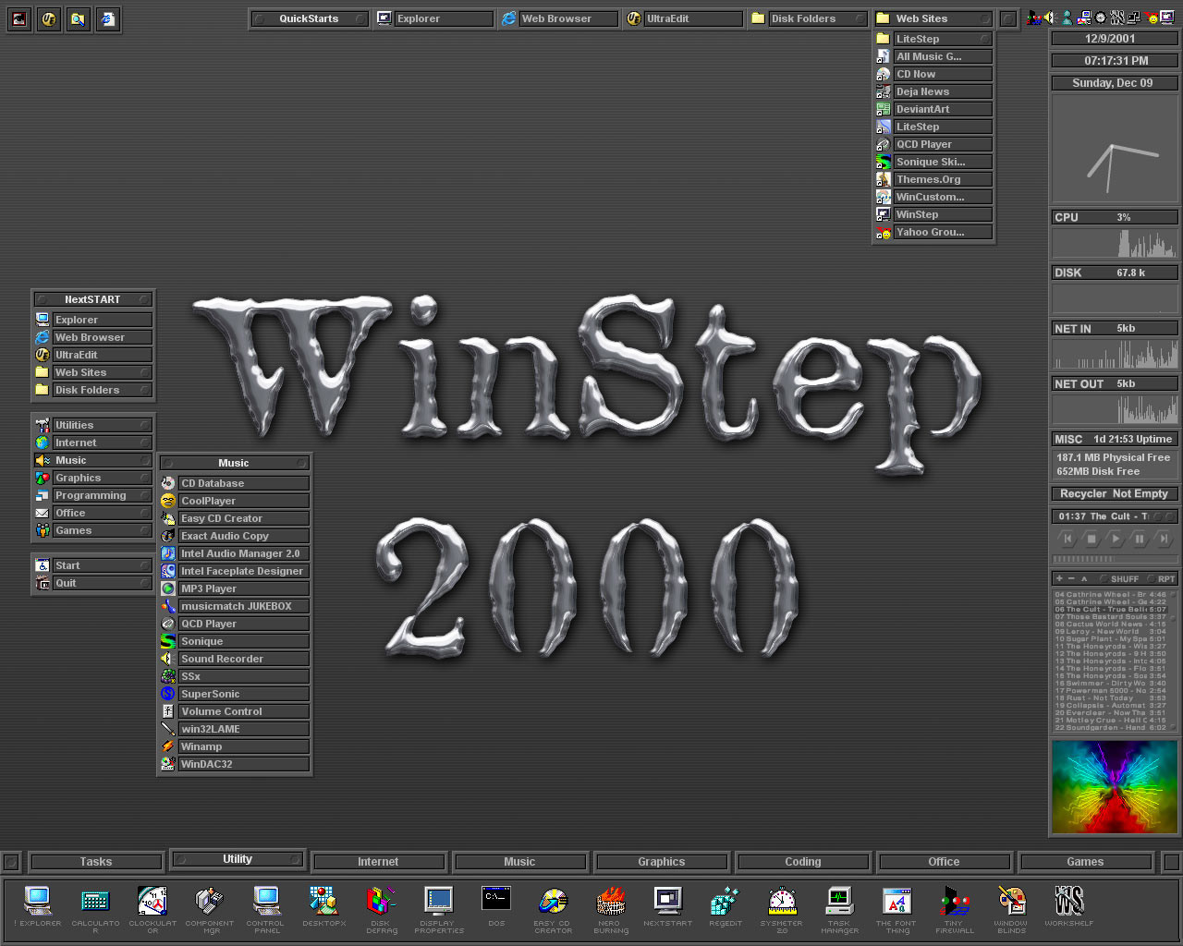Expand the Graphics submenu

[92, 478]
